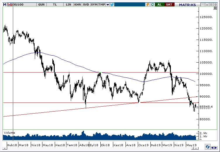Image resolution: width=220 pixels, height=152 pixels.
Task: Maximize the chart window
Action: pos(211,5)
